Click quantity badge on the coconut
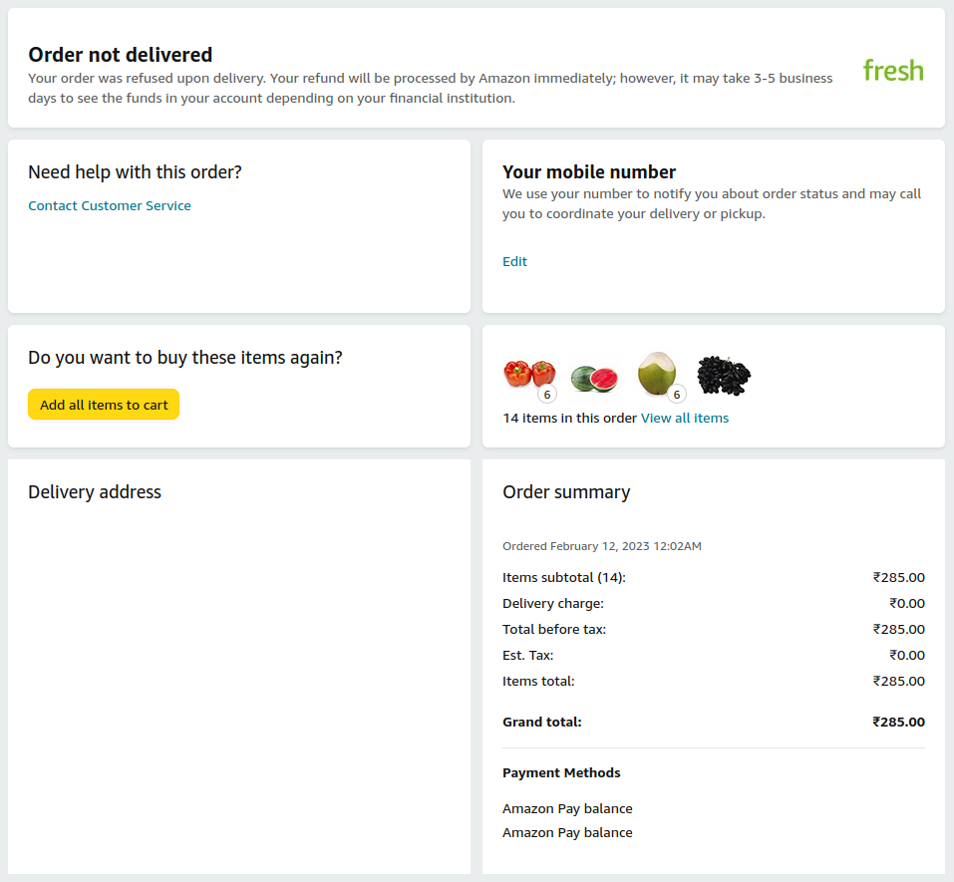Screen dimensions: 954x882 [x=676, y=395]
